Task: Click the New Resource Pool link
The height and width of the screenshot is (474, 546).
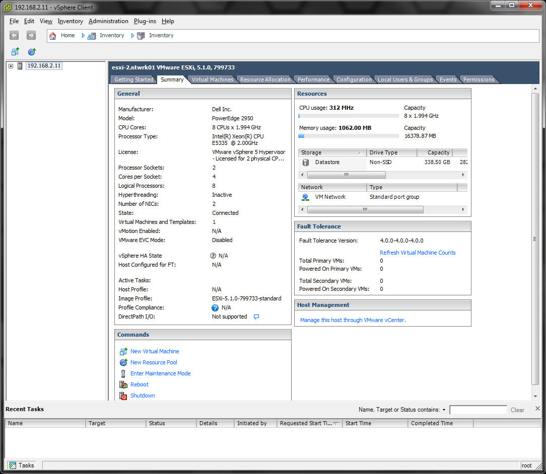Action: [x=154, y=362]
